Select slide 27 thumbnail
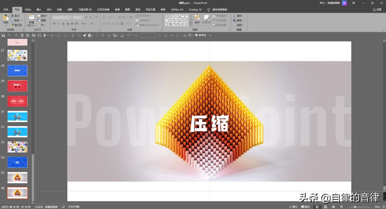 pyautogui.click(x=18, y=55)
